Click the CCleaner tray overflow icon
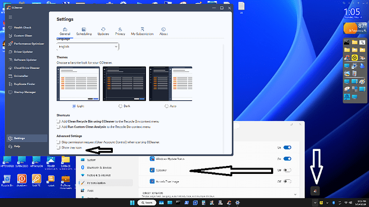Screen dimensions: 369x207 (x=315, y=191)
